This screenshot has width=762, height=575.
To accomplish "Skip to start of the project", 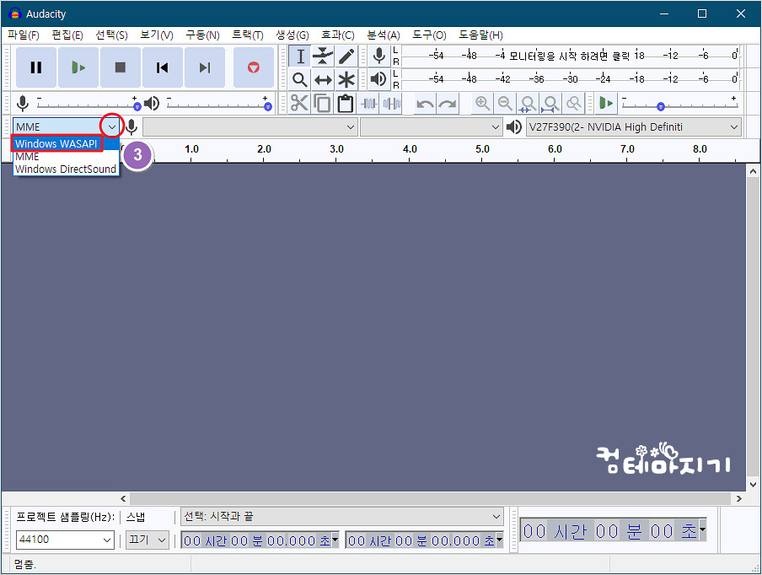I will point(163,67).
